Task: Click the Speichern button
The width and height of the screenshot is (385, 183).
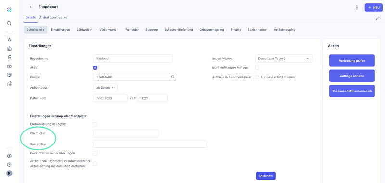Action: point(266,176)
